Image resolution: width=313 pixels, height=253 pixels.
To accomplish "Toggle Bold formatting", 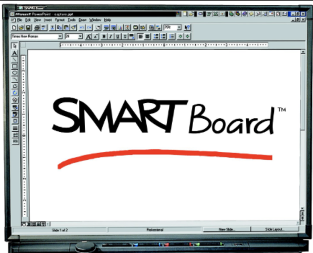I will pyautogui.click(x=104, y=36).
